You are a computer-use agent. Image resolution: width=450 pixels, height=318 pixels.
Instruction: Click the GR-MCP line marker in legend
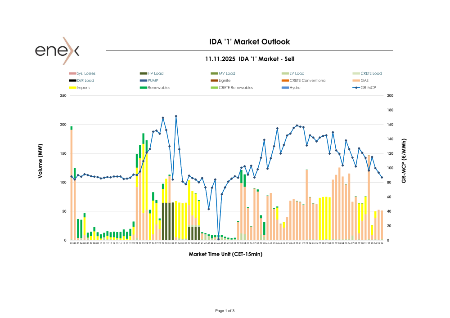(x=357, y=88)
